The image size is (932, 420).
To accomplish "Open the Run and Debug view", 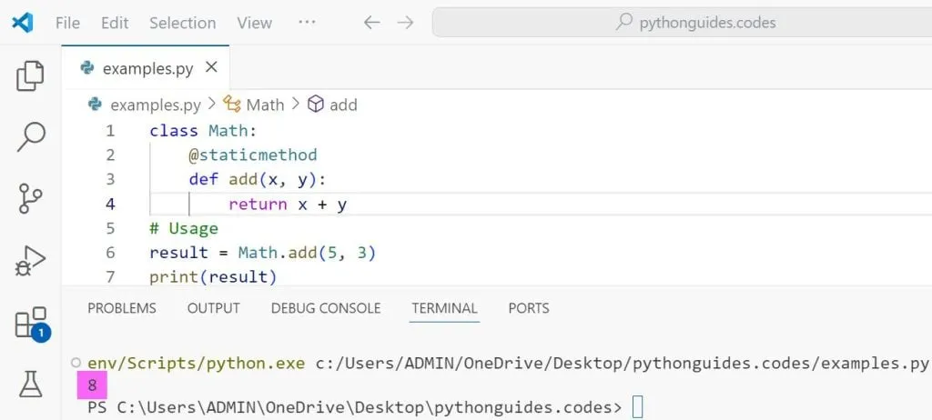I will coord(30,262).
